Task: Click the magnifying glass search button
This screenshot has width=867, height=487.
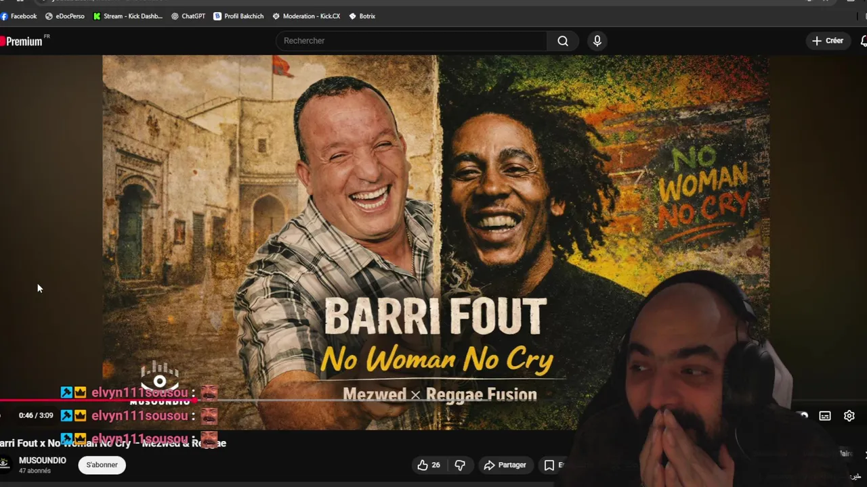Action: pos(563,41)
